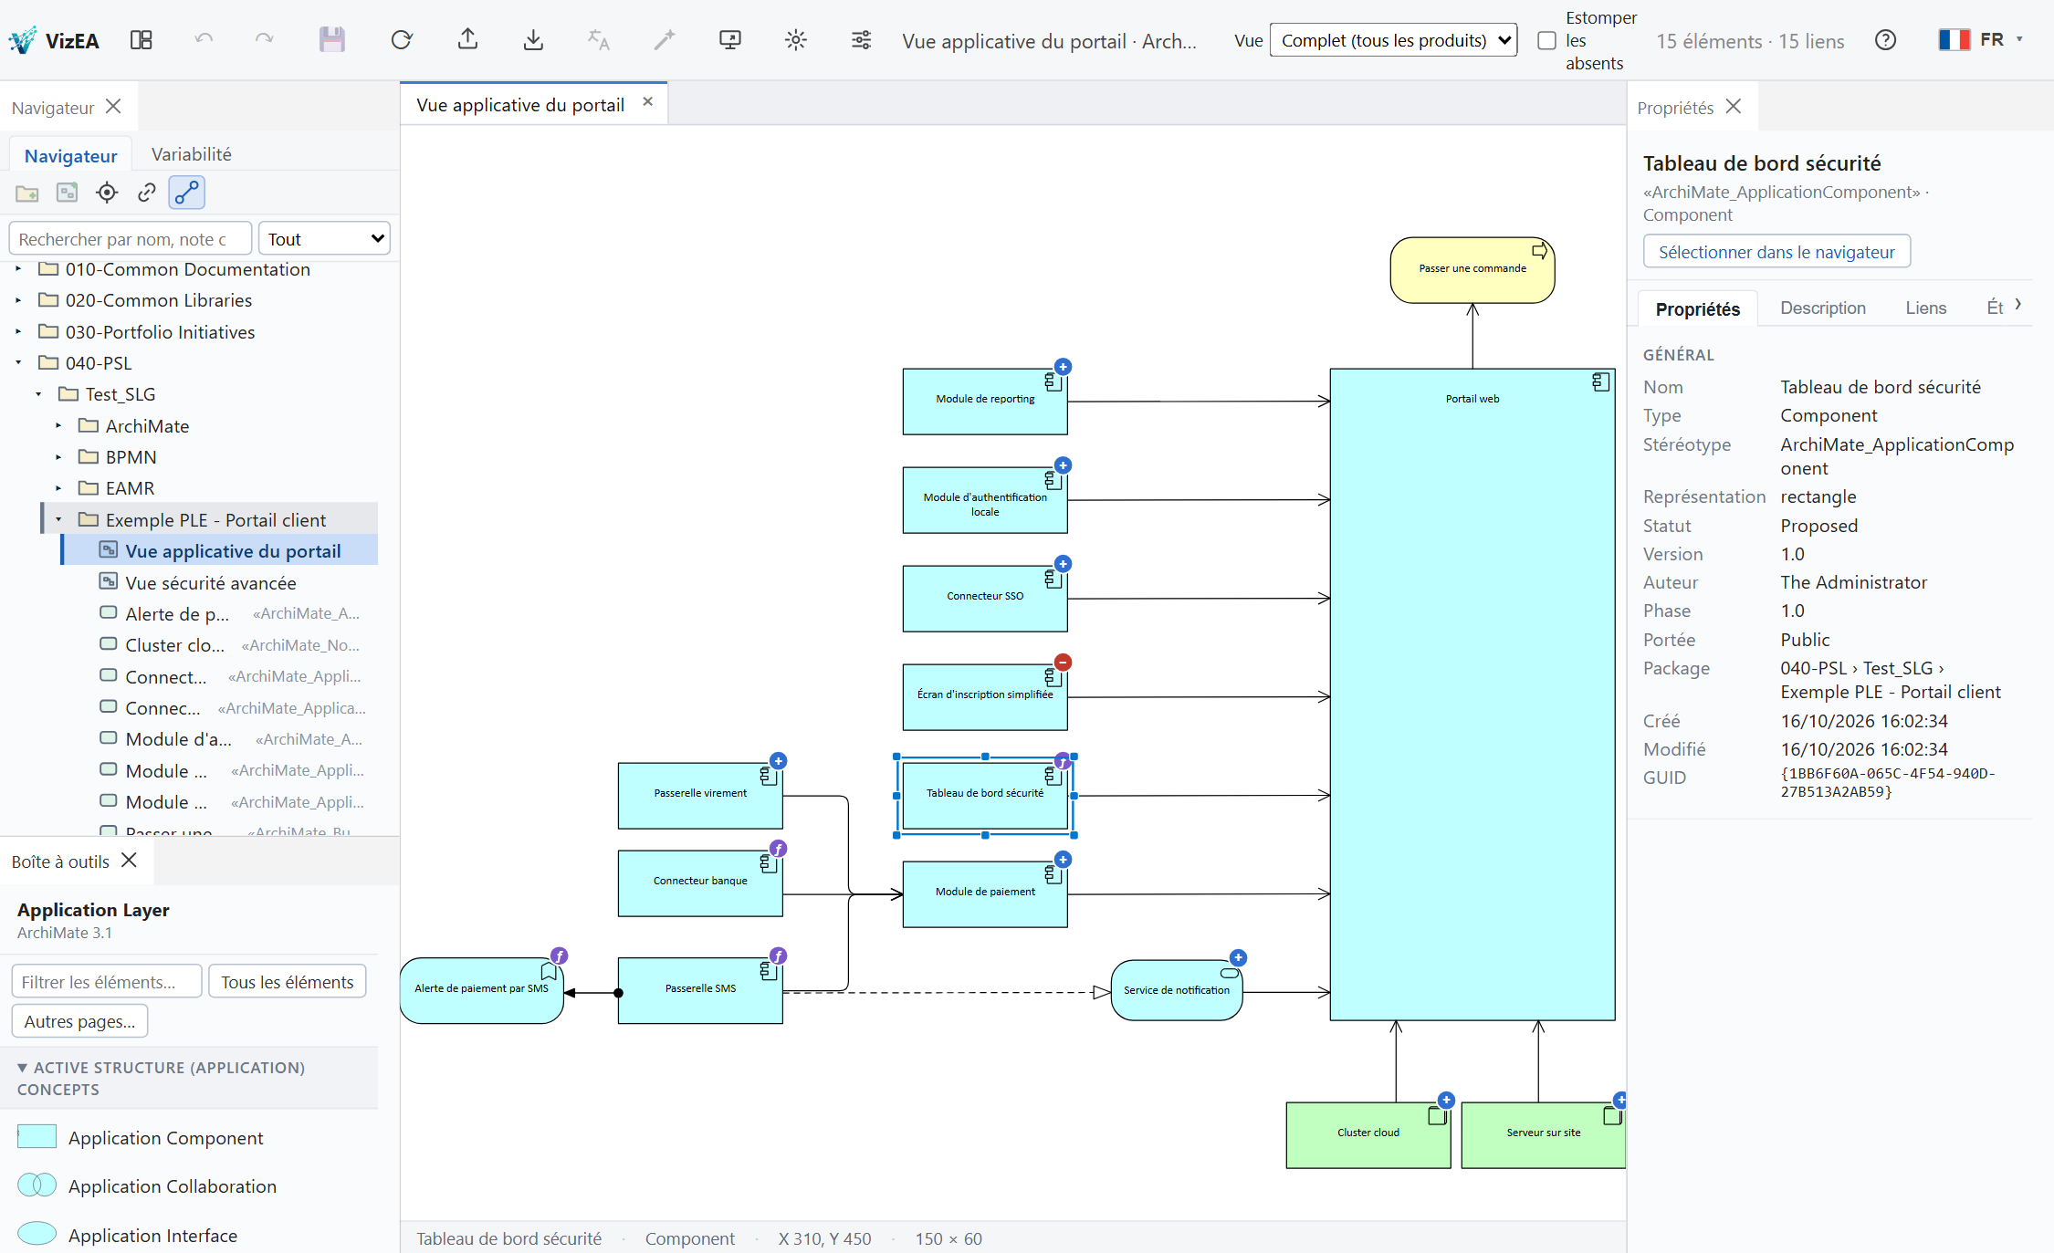Collapse the Exemple PLE - Portail client folder

(58, 520)
